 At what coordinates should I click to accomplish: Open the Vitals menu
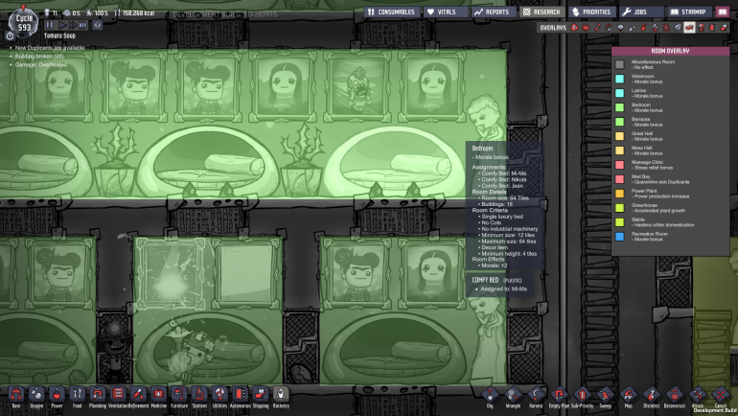pos(446,12)
